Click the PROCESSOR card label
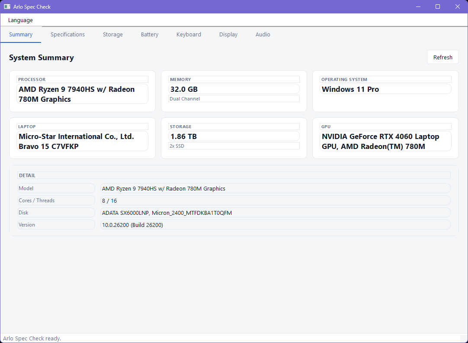468x343 pixels. coord(82,80)
